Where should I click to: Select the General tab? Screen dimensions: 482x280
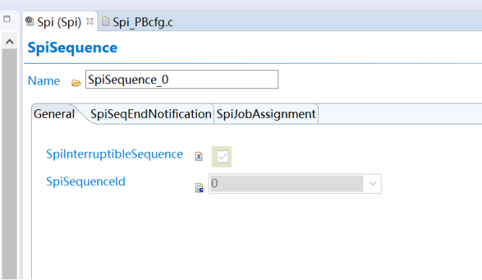pos(54,114)
